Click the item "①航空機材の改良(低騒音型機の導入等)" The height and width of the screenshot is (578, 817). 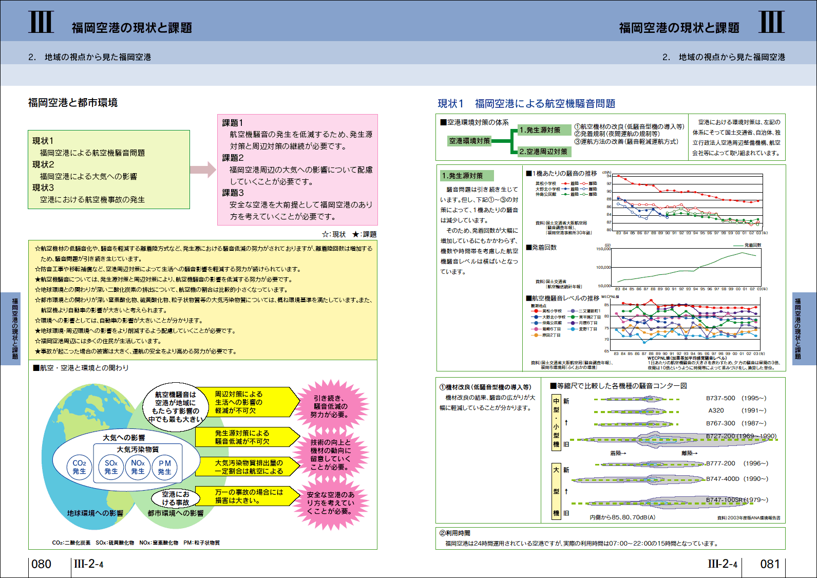point(629,126)
